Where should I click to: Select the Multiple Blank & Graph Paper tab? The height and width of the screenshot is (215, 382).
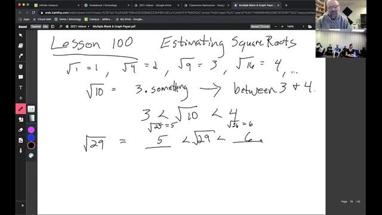coord(256,5)
